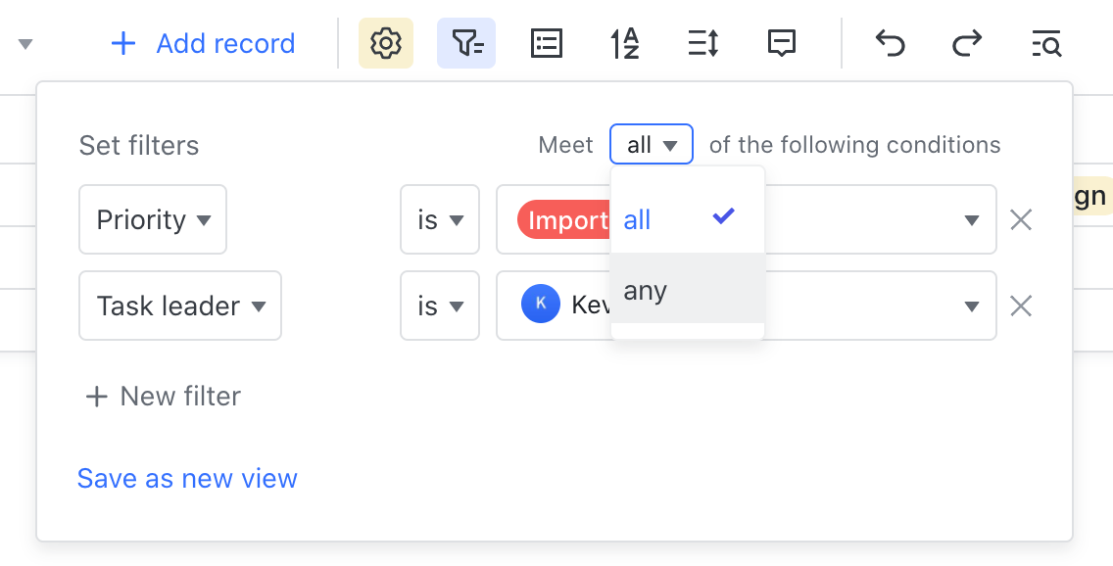Click Kevin's avatar in the filter row
Screen dimensions: 1113x566
click(x=541, y=305)
